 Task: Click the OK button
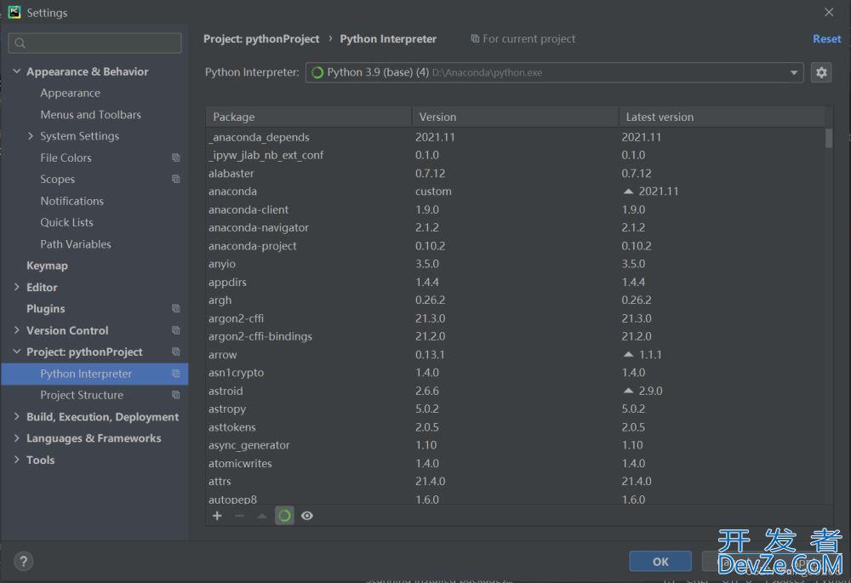[660, 561]
